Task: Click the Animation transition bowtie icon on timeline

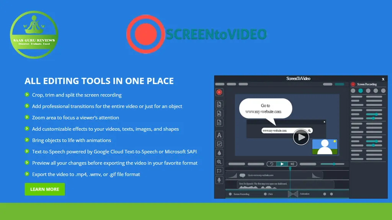Action: tap(293, 194)
